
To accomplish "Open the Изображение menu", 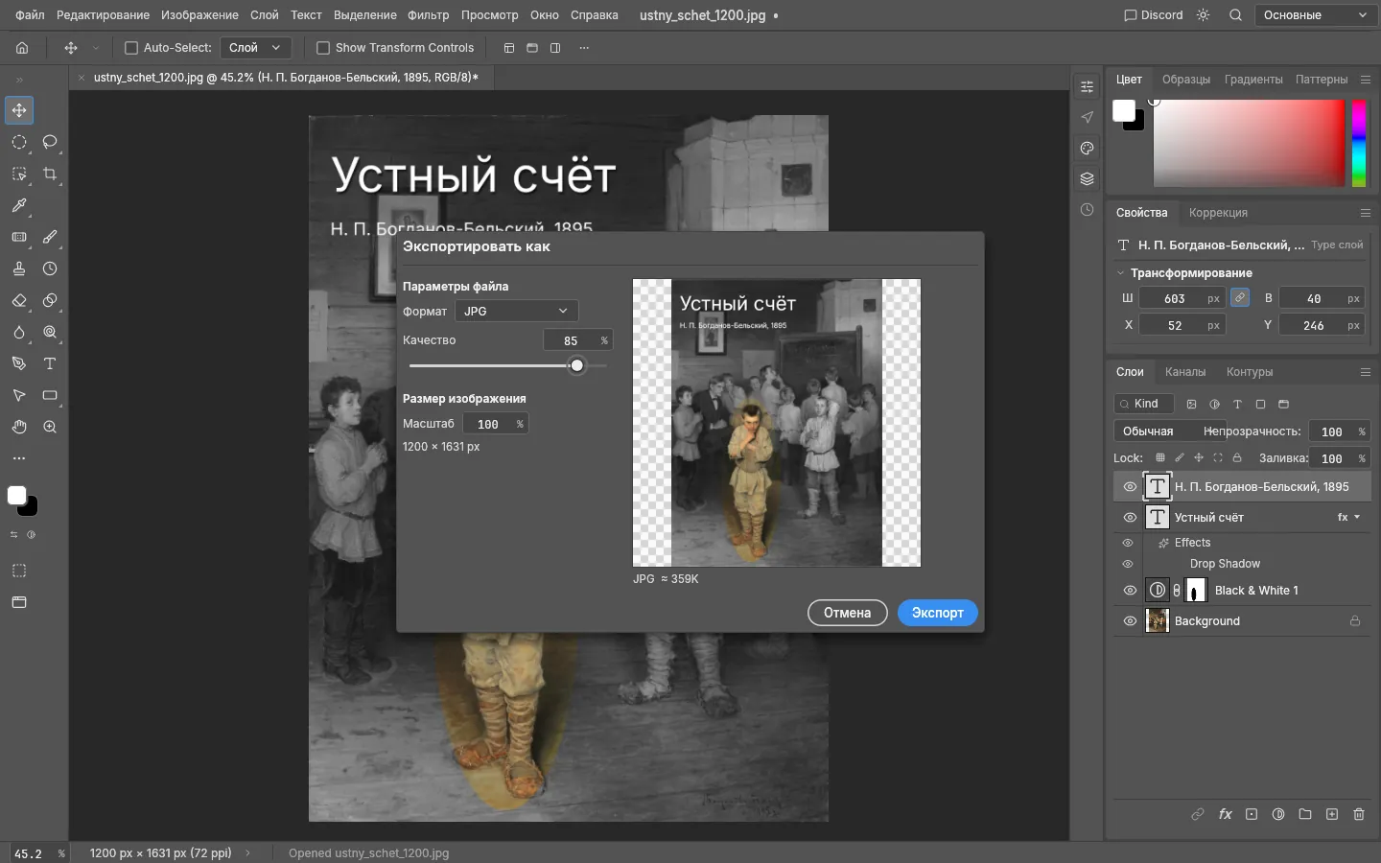I will click(199, 15).
